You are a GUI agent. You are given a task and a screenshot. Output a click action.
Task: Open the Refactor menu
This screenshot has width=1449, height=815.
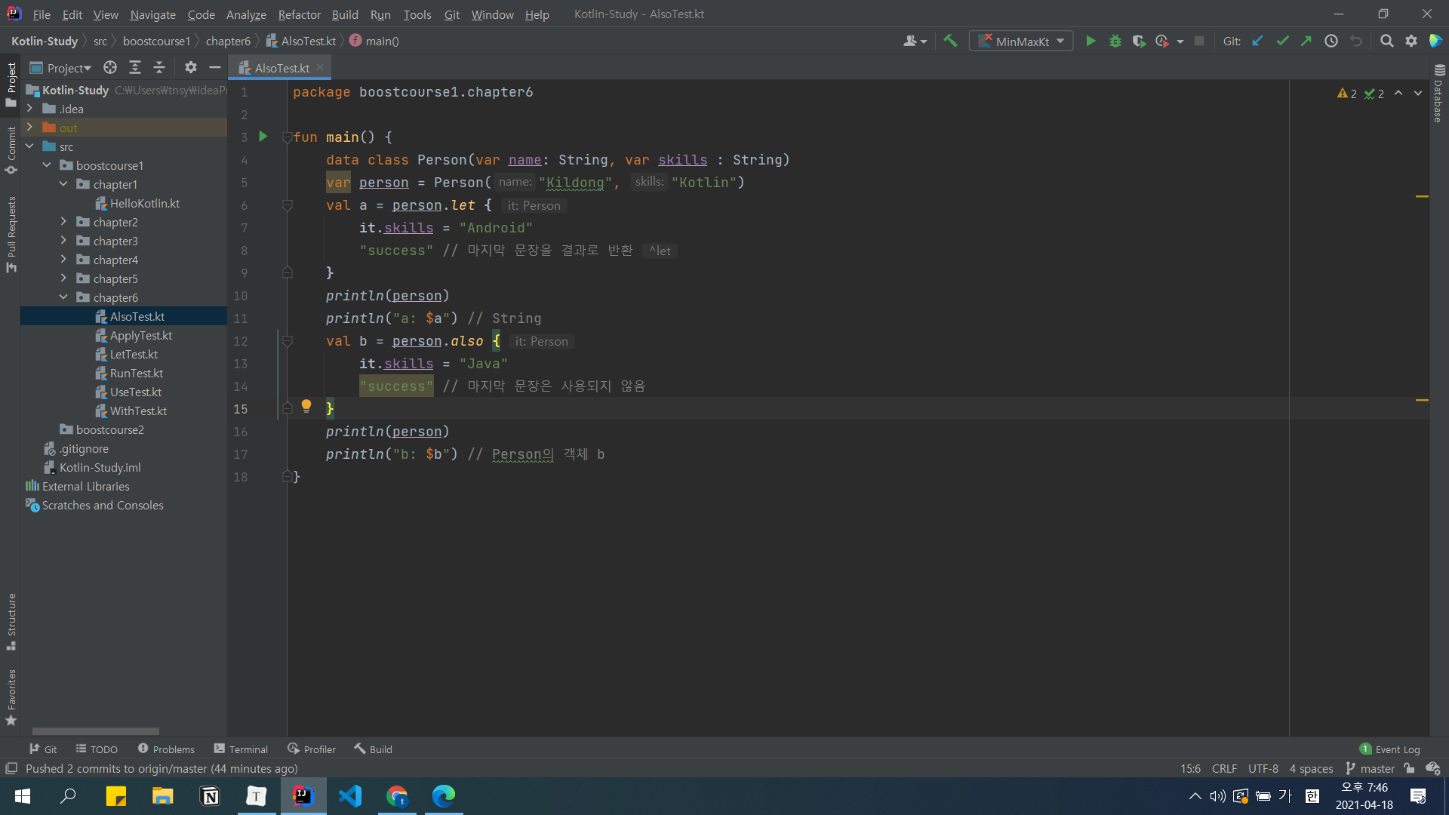(299, 14)
